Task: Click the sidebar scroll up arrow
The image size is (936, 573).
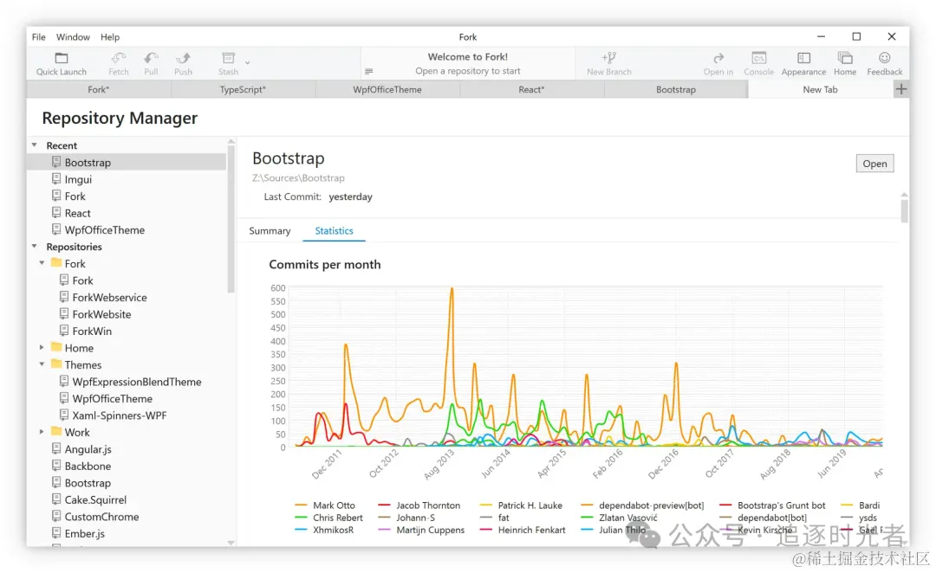Action: coord(231,142)
